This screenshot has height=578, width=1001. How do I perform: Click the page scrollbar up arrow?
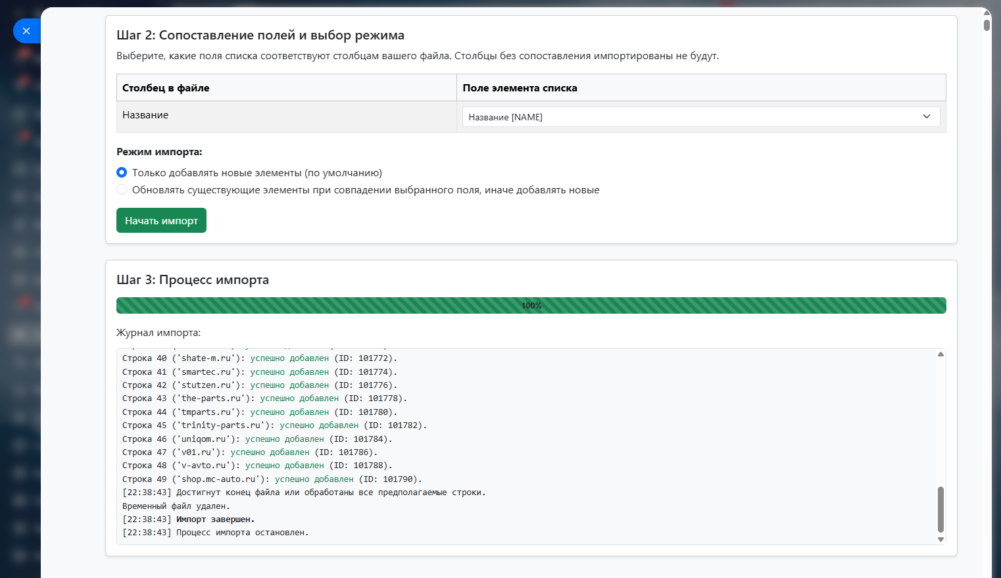[x=987, y=12]
